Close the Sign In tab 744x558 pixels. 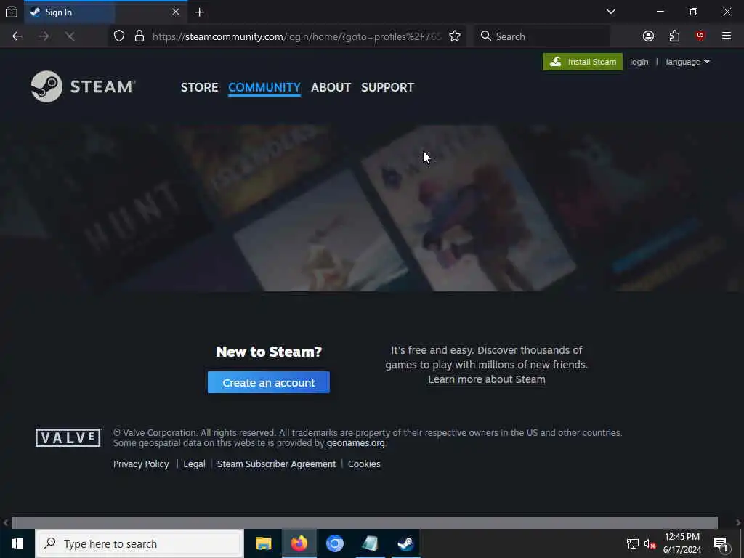[x=176, y=12]
